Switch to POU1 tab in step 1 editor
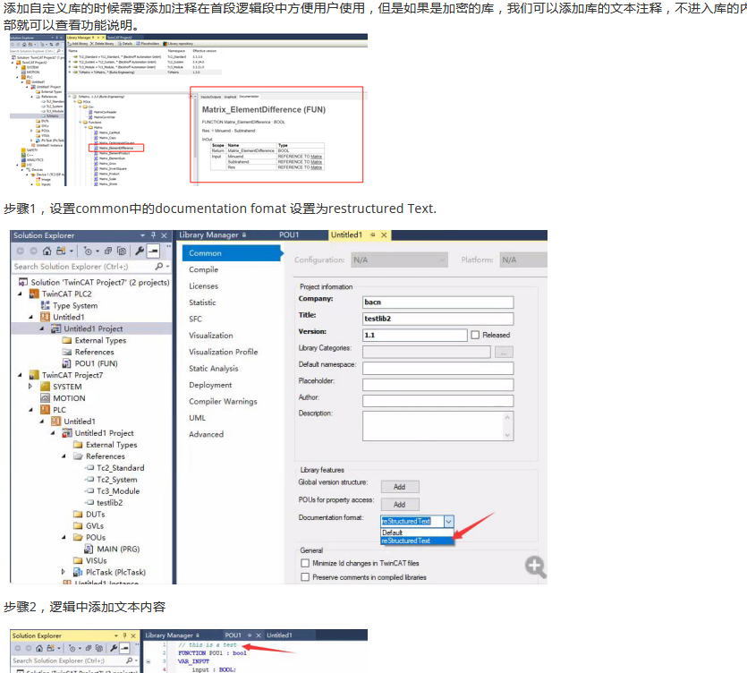 tap(289, 235)
